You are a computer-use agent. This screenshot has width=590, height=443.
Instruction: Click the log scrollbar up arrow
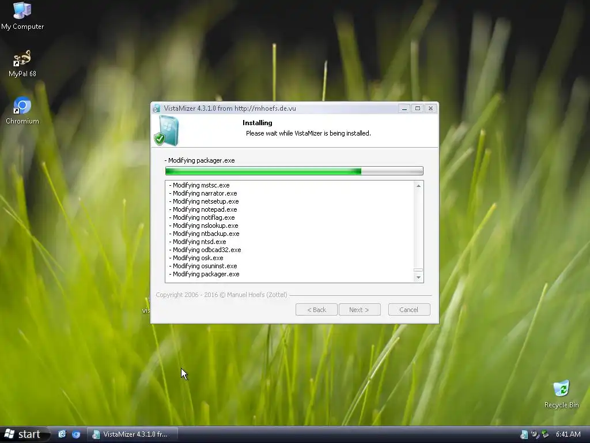pyautogui.click(x=418, y=186)
